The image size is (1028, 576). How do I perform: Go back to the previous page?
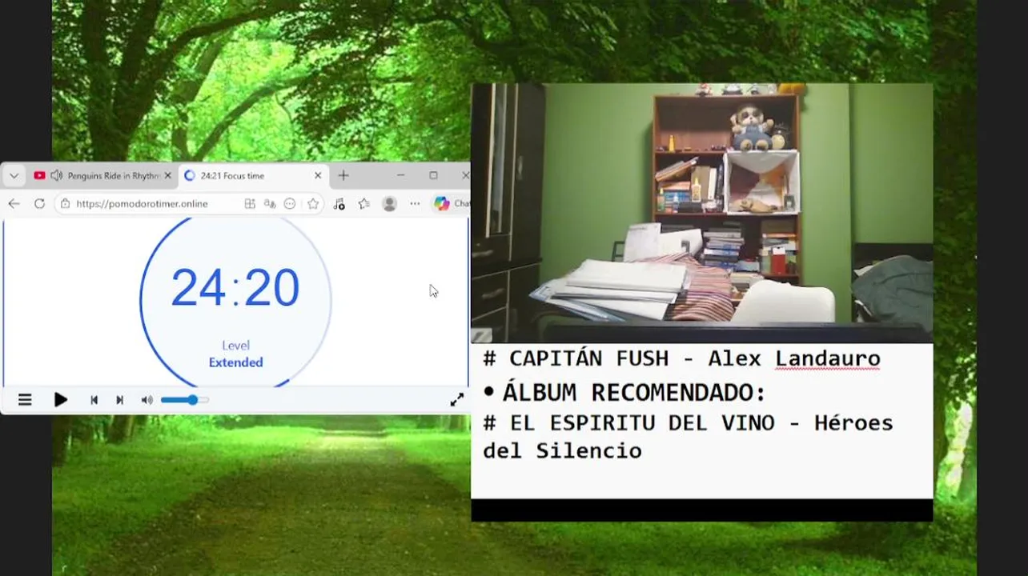14,204
